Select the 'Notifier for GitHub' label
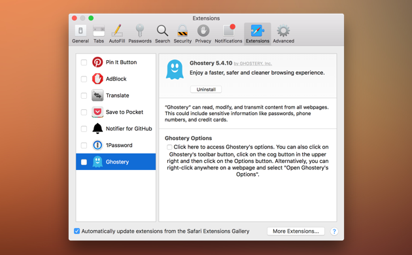The image size is (412, 255). click(x=129, y=129)
